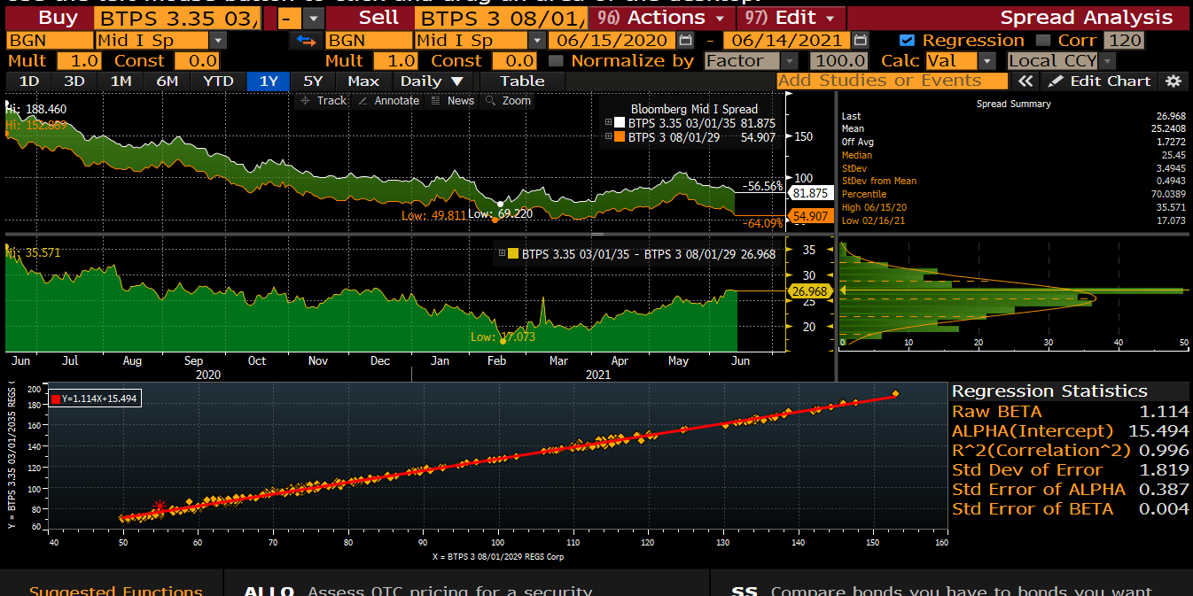Activate the Track crosshair tool
Screen dimensions: 1193x596
[x=324, y=101]
